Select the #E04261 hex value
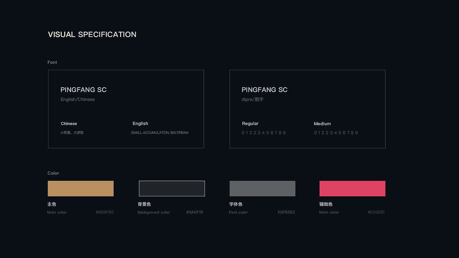 coord(376,212)
